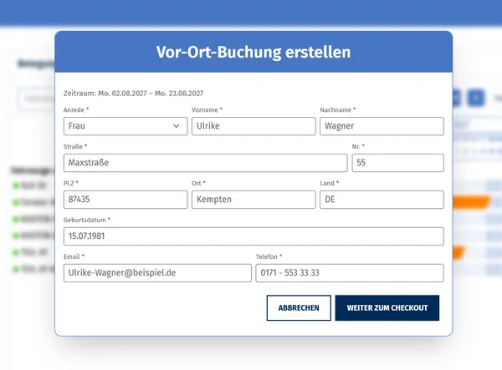Click the Nachname field containing Wagner

tap(382, 126)
